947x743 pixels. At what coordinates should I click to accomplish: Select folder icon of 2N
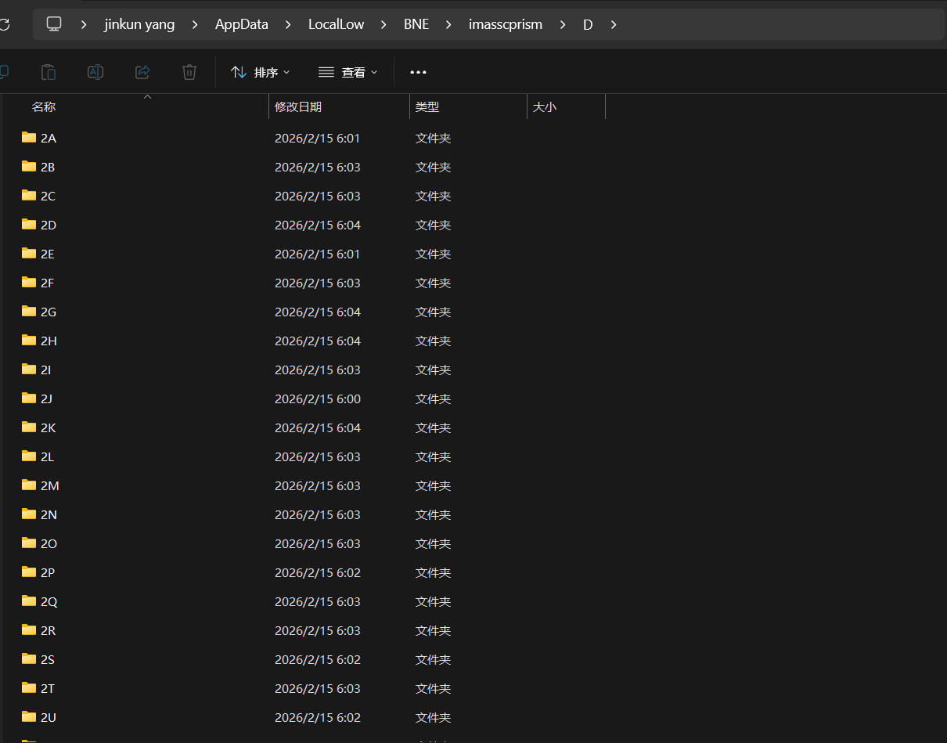[29, 514]
